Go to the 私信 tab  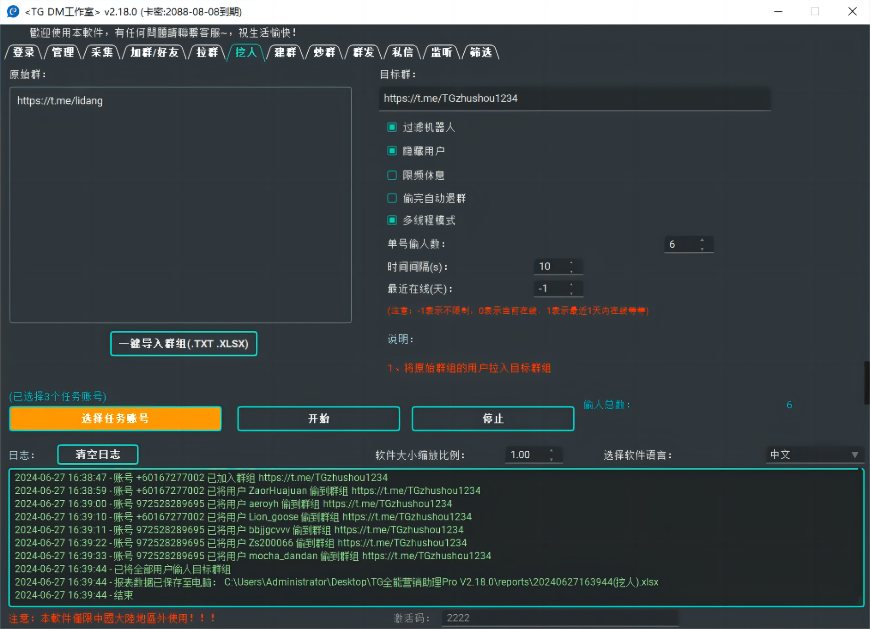tap(402, 52)
